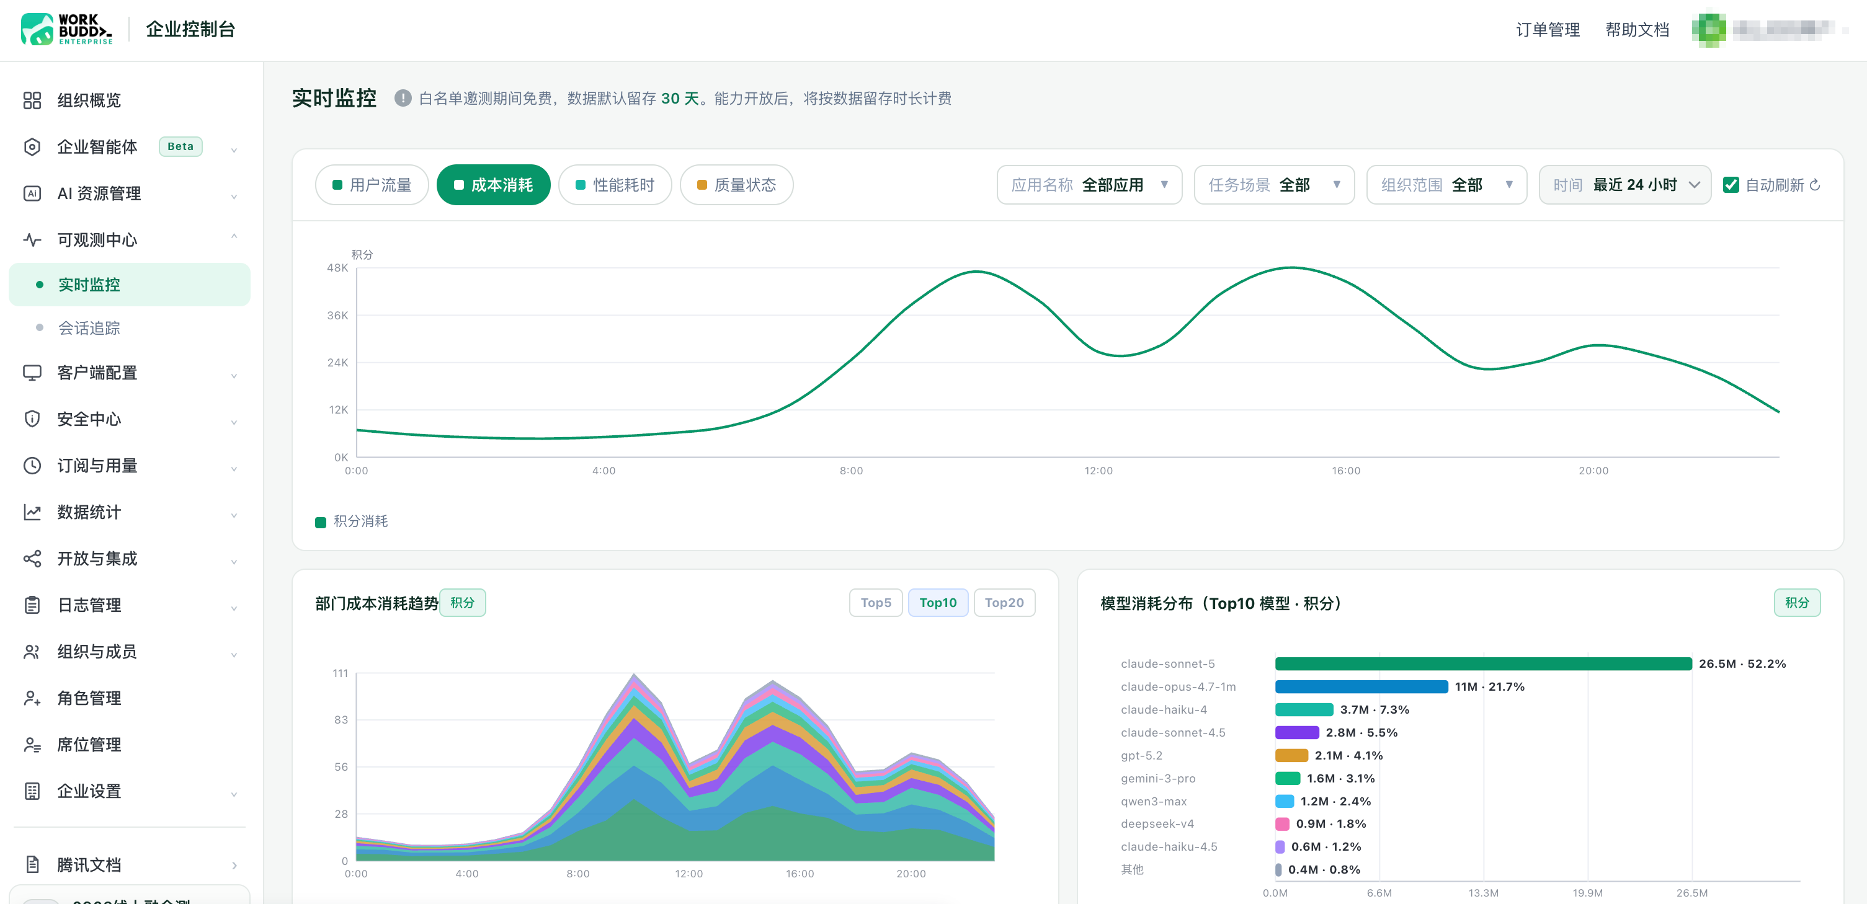Switch to the 性能耗时 tab
This screenshot has width=1867, height=904.
(x=615, y=185)
